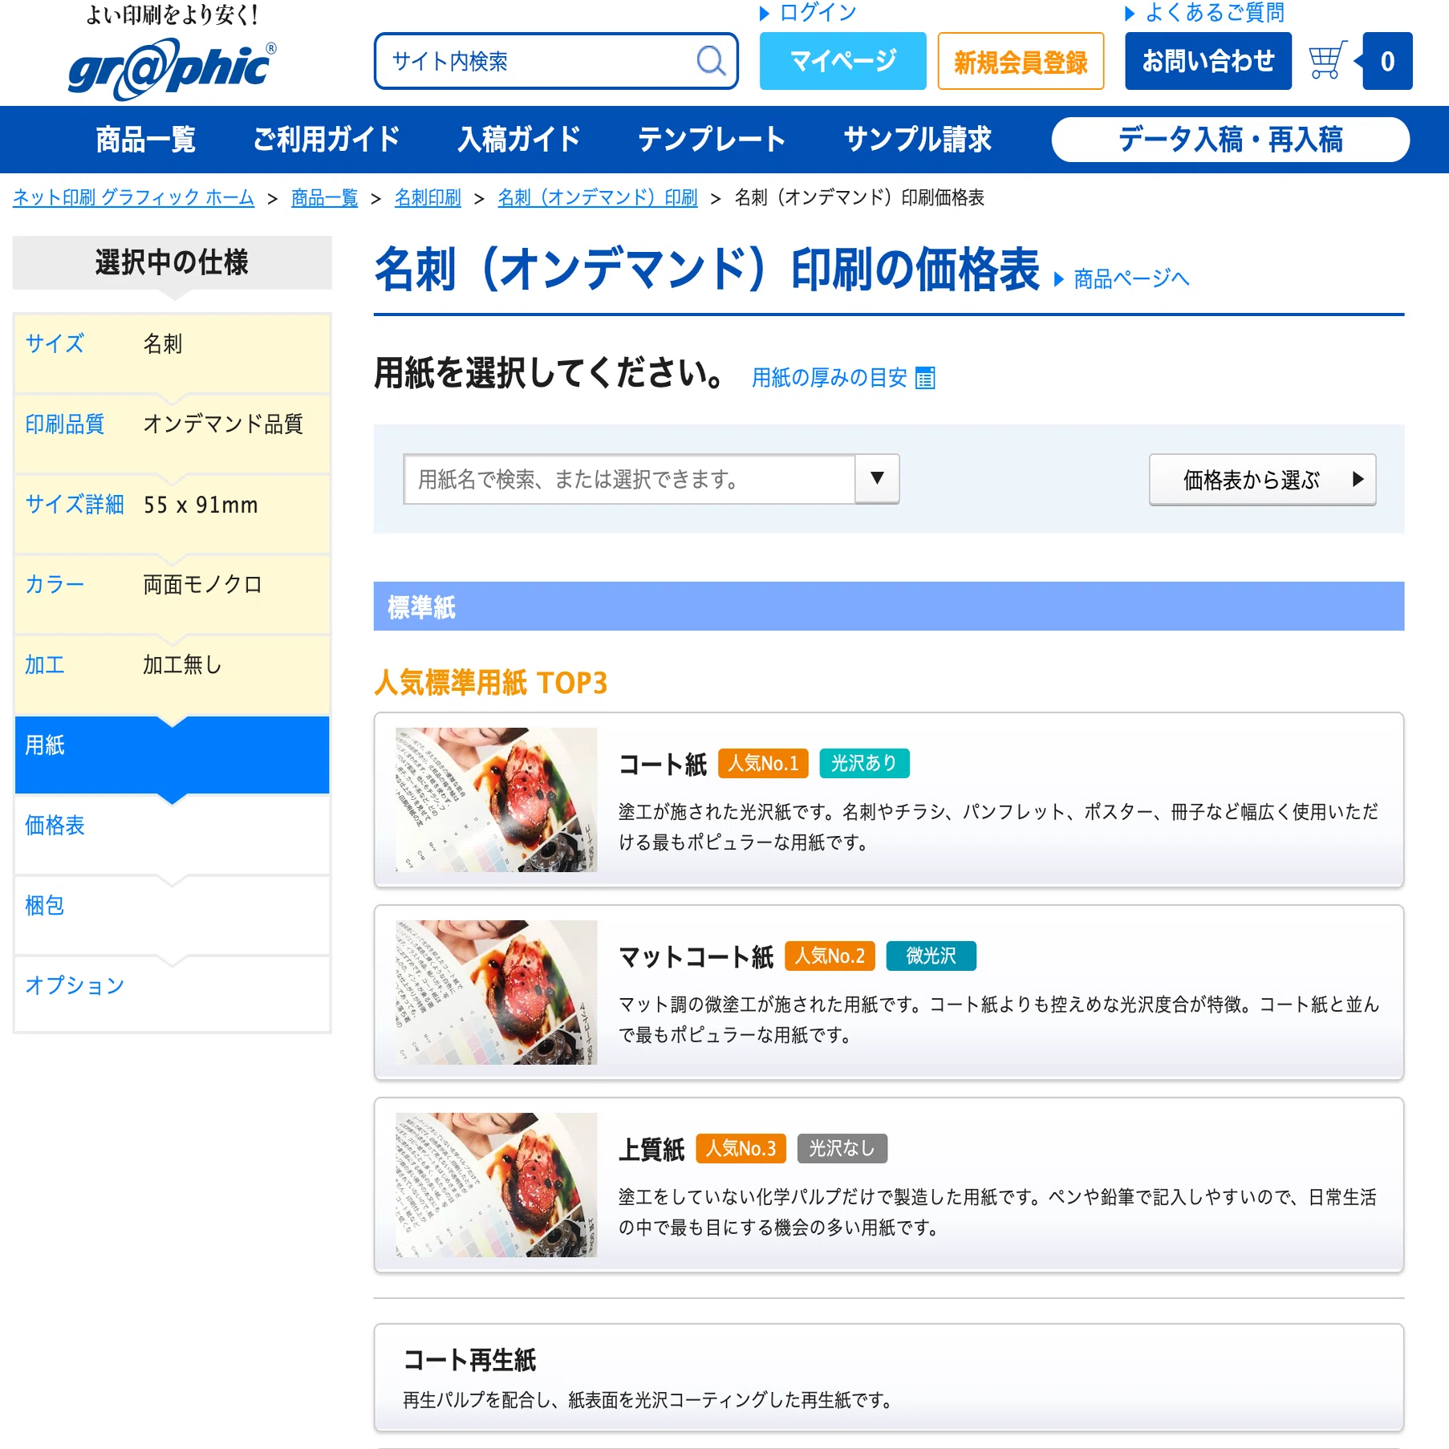Open the 商品一覧 menu
The image size is (1449, 1449).
pyautogui.click(x=145, y=139)
